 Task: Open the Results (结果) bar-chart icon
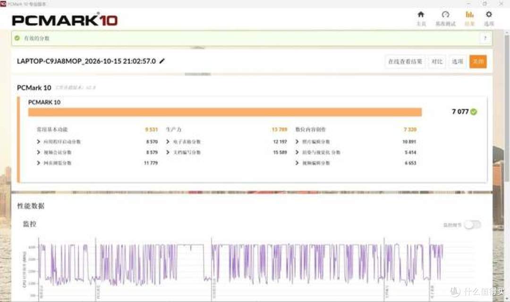pos(469,15)
